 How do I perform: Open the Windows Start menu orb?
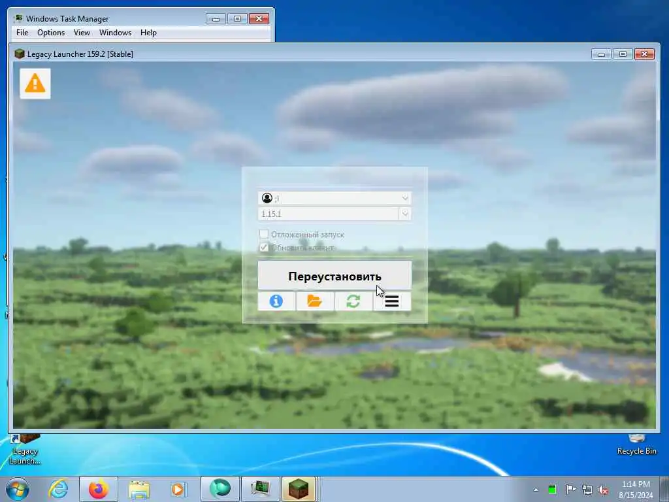click(18, 489)
